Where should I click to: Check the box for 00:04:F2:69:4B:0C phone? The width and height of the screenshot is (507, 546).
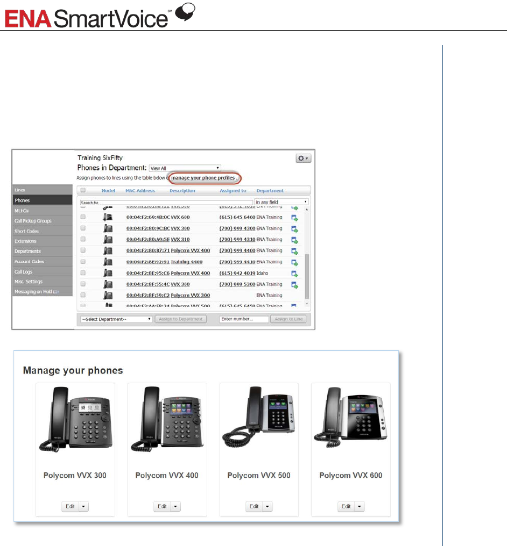coord(83,217)
